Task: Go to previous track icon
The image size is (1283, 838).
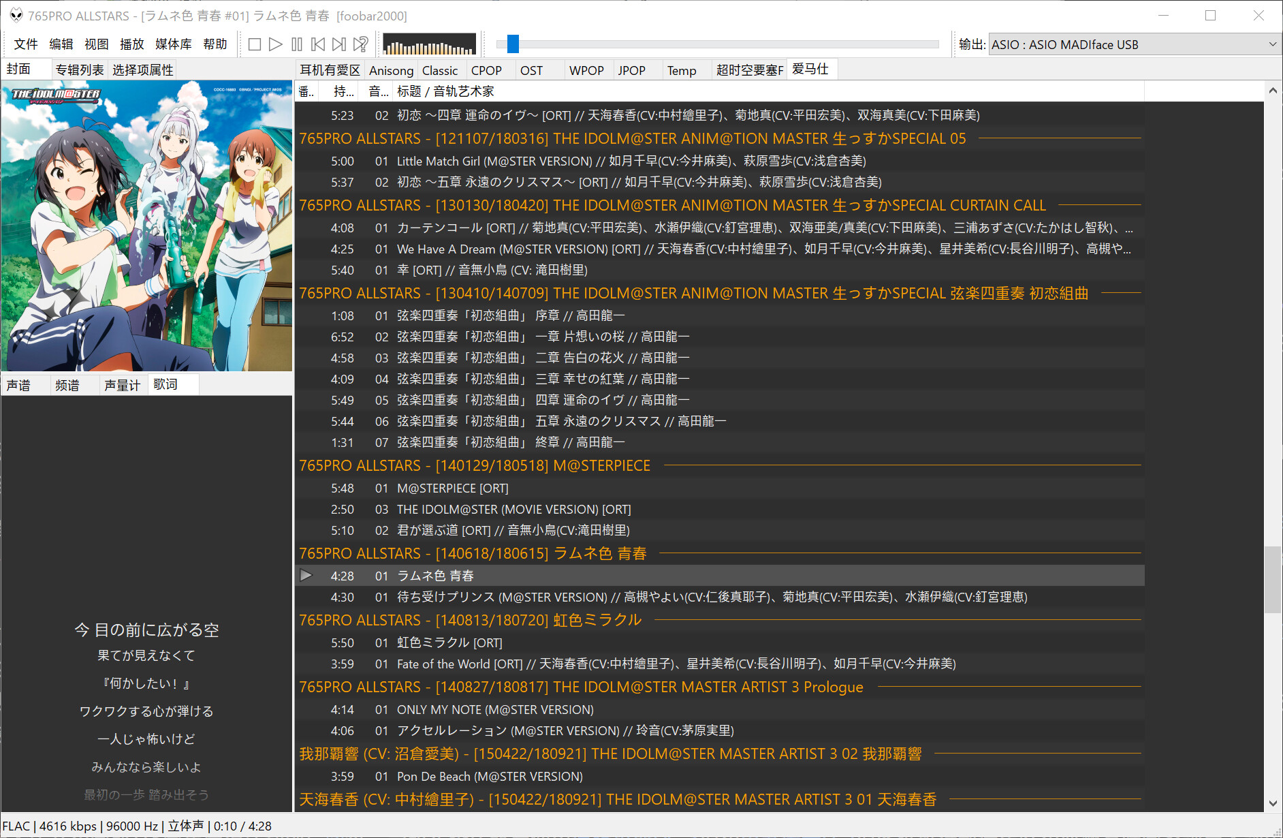Action: [318, 44]
